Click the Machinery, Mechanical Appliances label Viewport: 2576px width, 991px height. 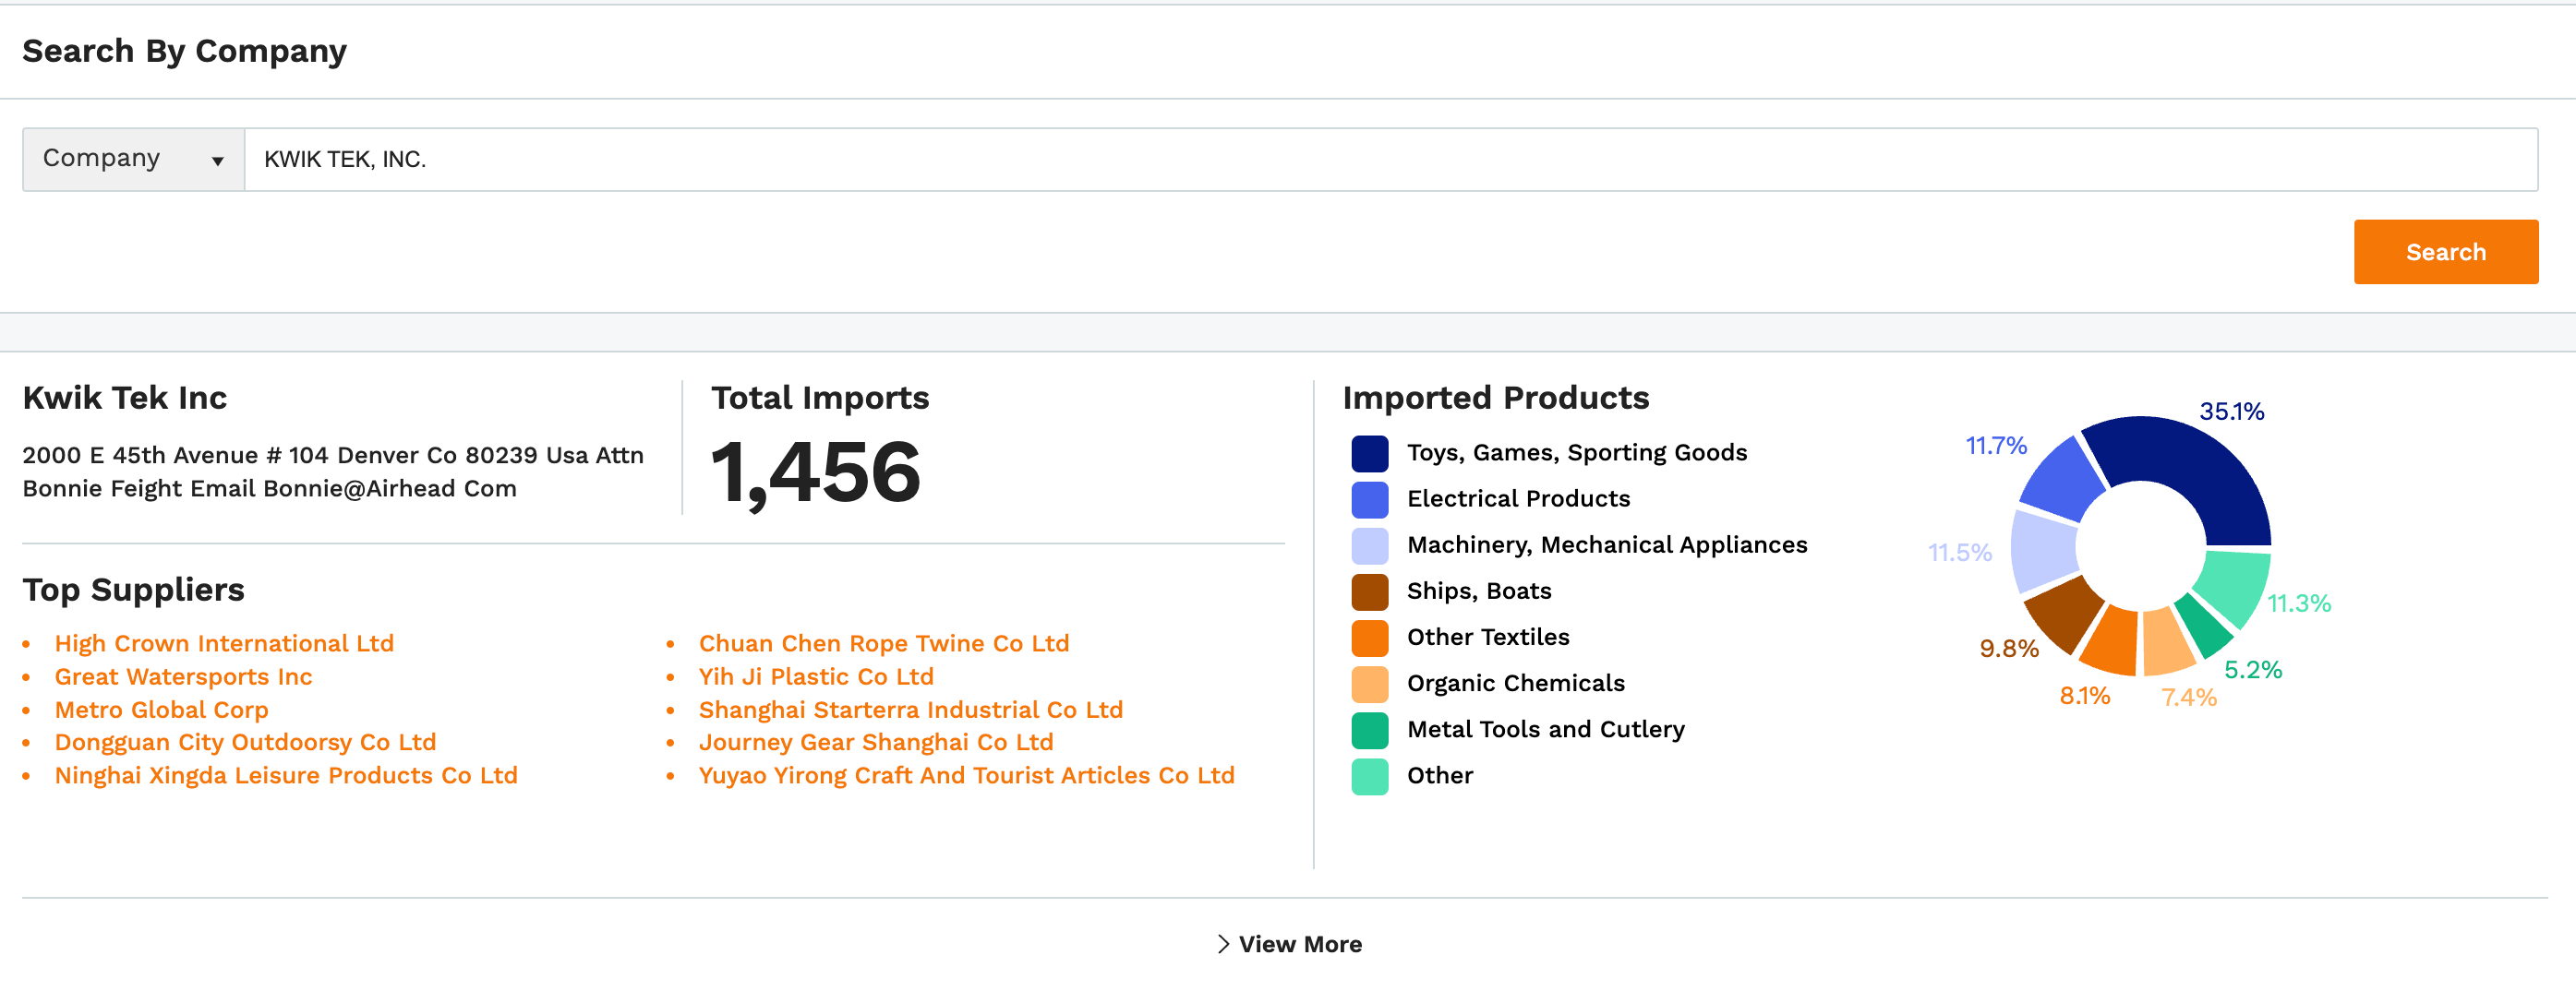[1607, 544]
